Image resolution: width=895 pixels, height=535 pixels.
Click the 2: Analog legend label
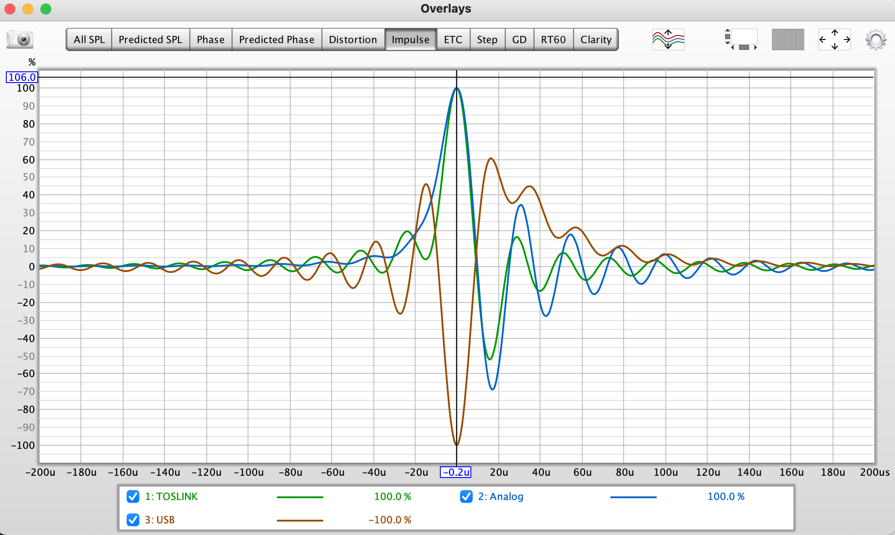tap(501, 496)
